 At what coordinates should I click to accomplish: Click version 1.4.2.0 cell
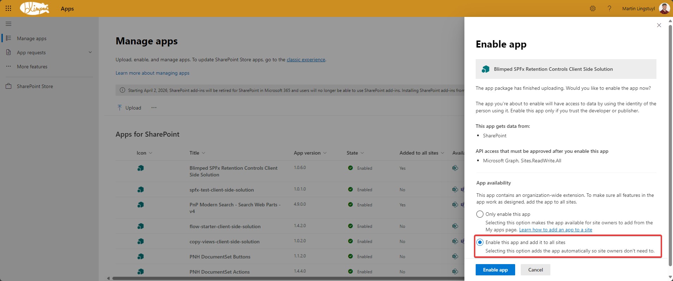point(300,226)
